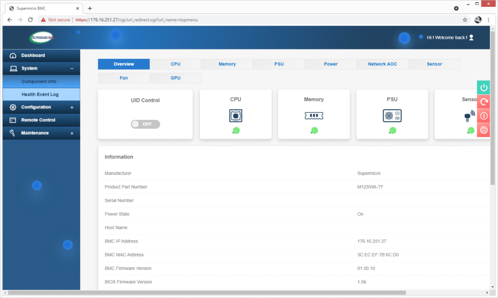This screenshot has width=498, height=298.
Task: Switch to the Network AOC tab
Action: 382,64
